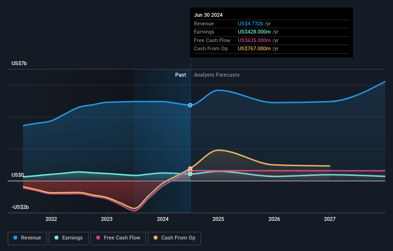Screen dimensions: 393x251
Task: Click the Revenue data point at Jun 2024
Action: click(x=190, y=105)
